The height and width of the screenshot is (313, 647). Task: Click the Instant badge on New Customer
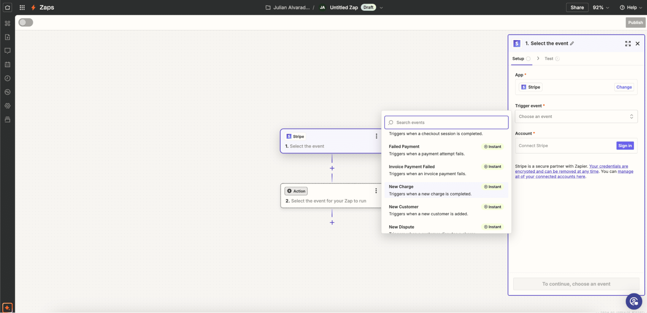pos(492,207)
